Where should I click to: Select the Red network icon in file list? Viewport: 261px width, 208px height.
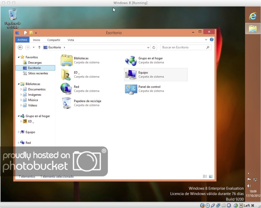click(66, 89)
